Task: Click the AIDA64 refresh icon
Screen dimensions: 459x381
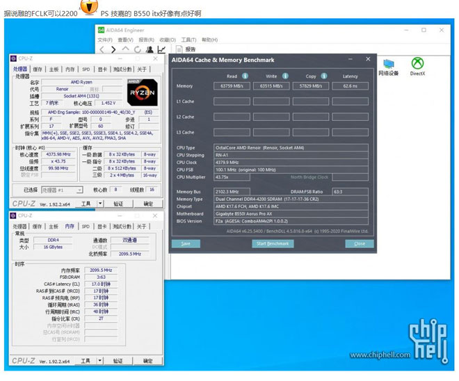Action: (137, 49)
